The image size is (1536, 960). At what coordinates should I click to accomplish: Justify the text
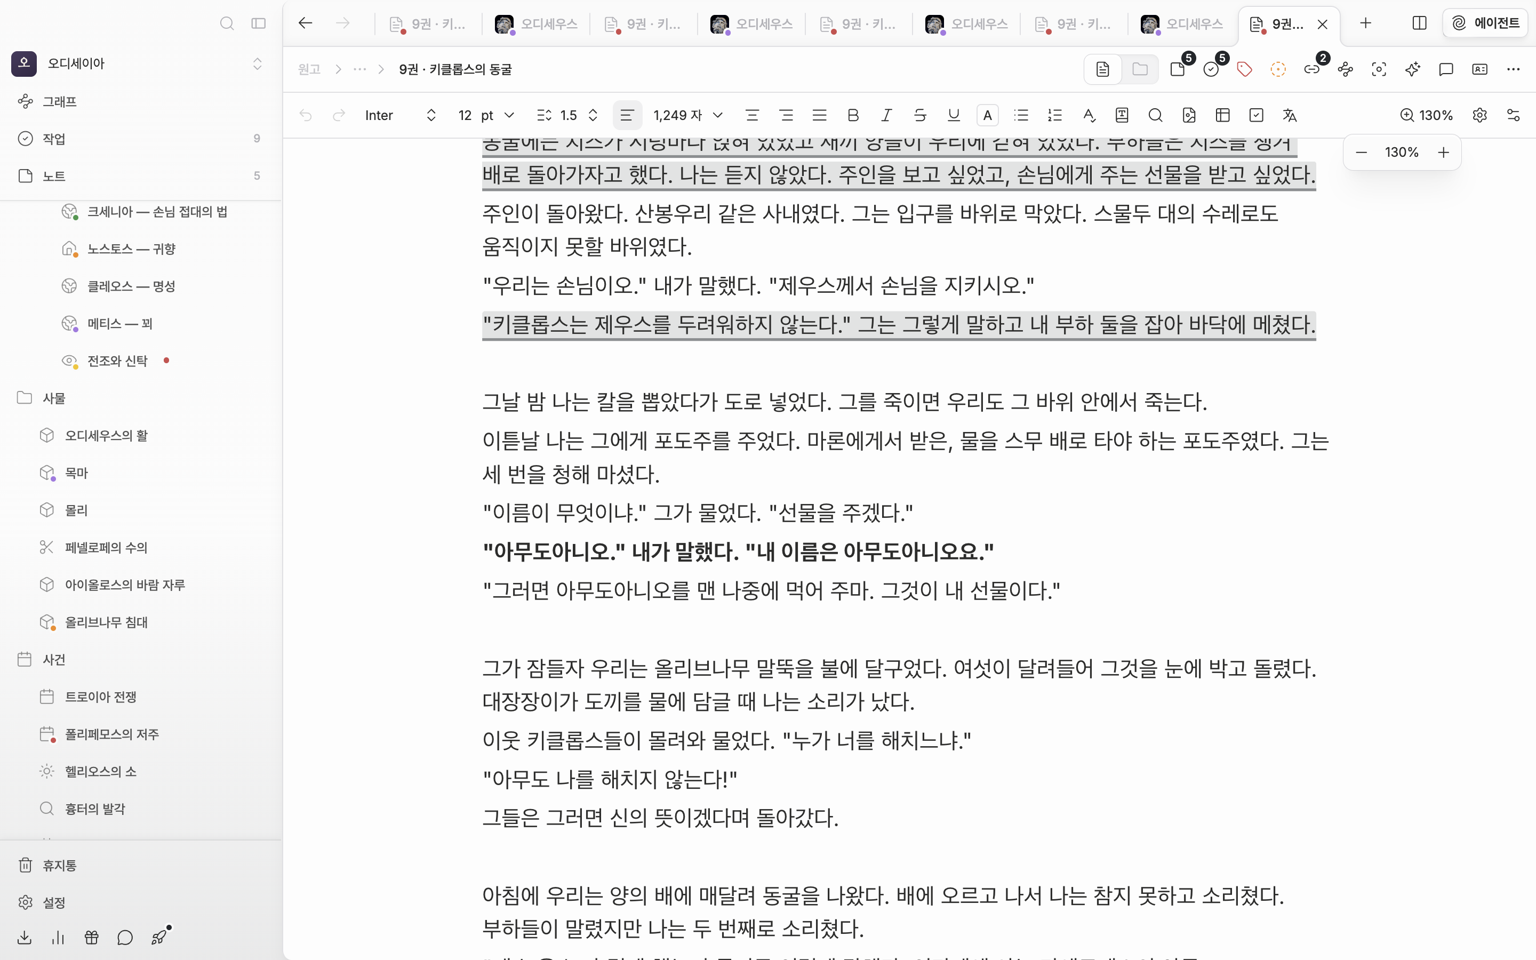click(819, 115)
